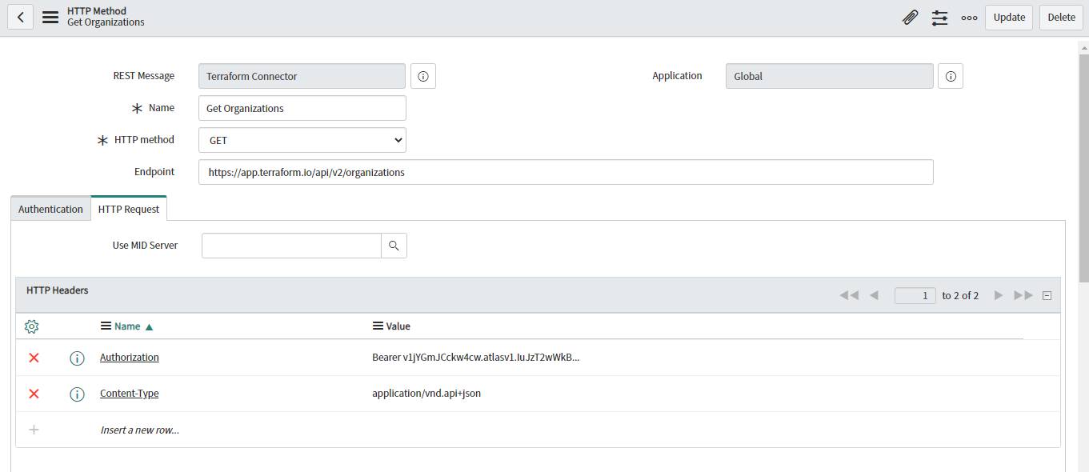This screenshot has height=472, width=1089.
Task: Click the Update button
Action: (x=1008, y=17)
